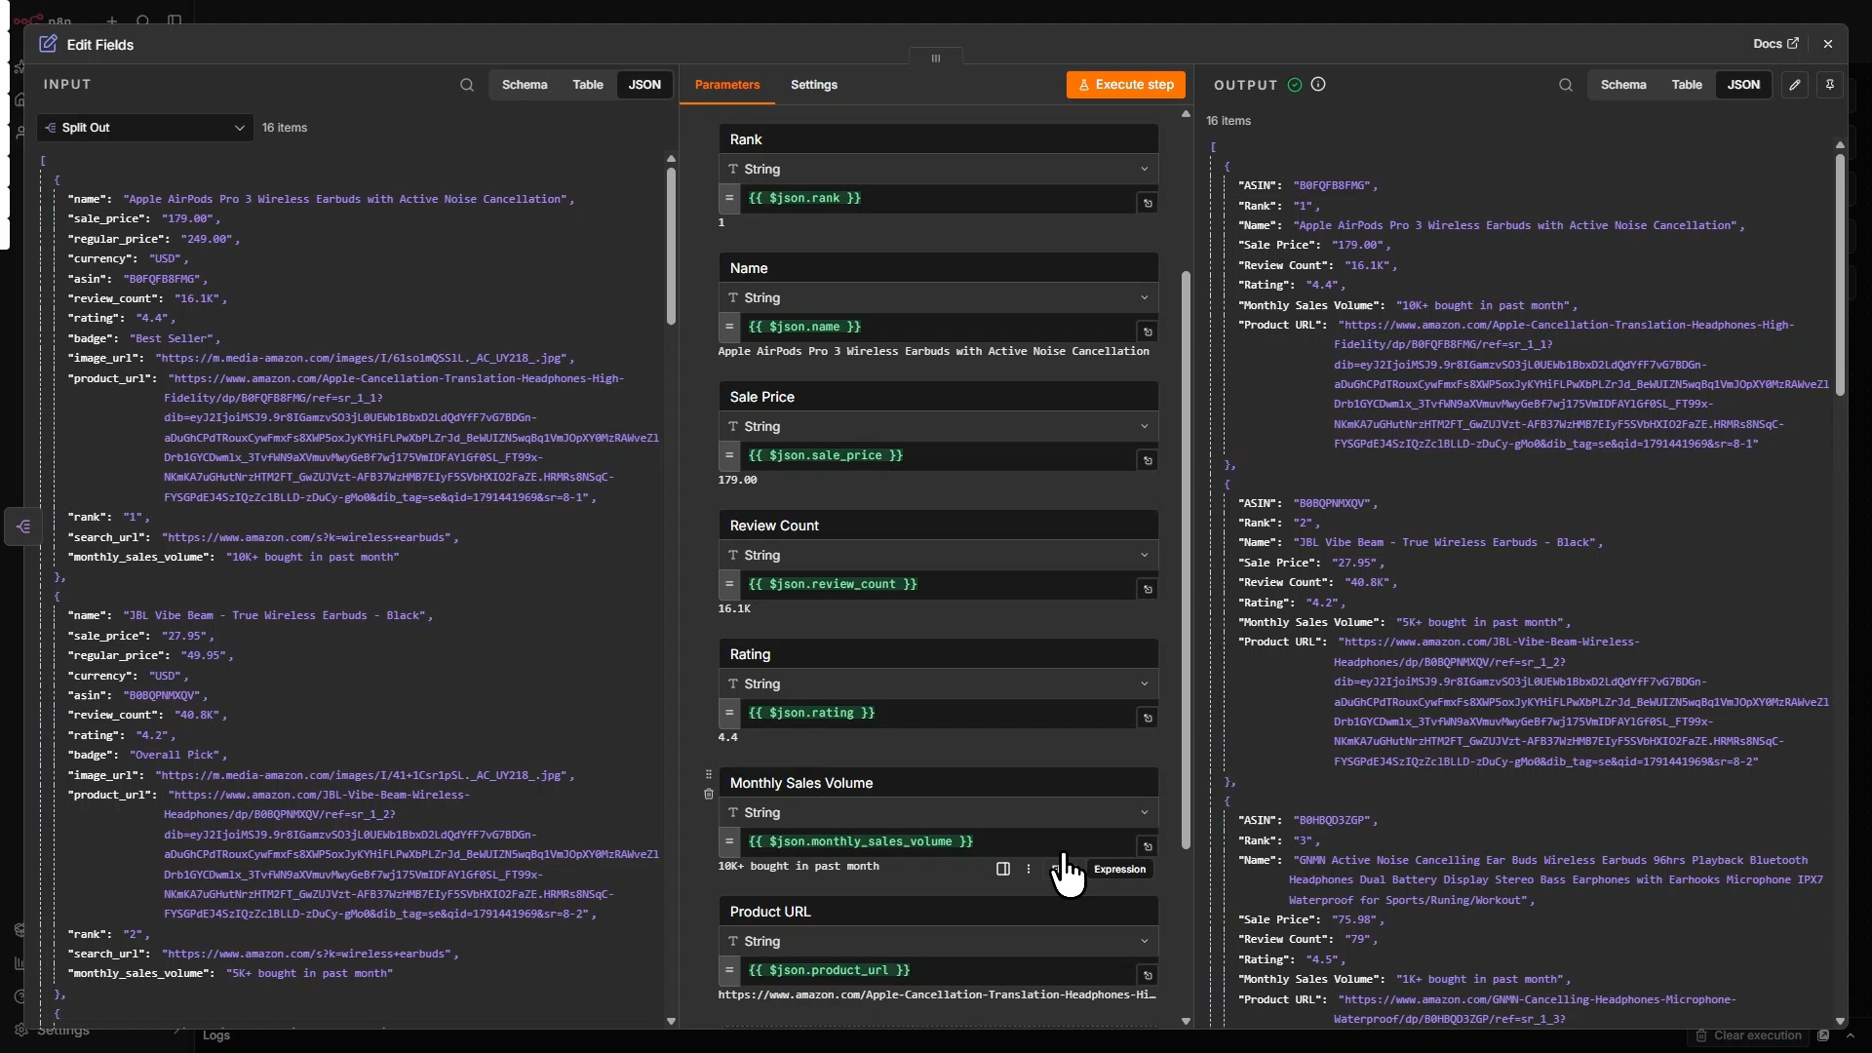This screenshot has width=1872, height=1053.
Task: Click the Execute step button
Action: pyautogui.click(x=1126, y=85)
